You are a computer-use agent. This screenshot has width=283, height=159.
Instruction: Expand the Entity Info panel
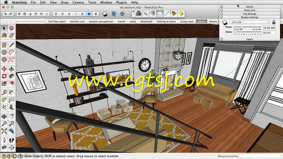coord(249,10)
